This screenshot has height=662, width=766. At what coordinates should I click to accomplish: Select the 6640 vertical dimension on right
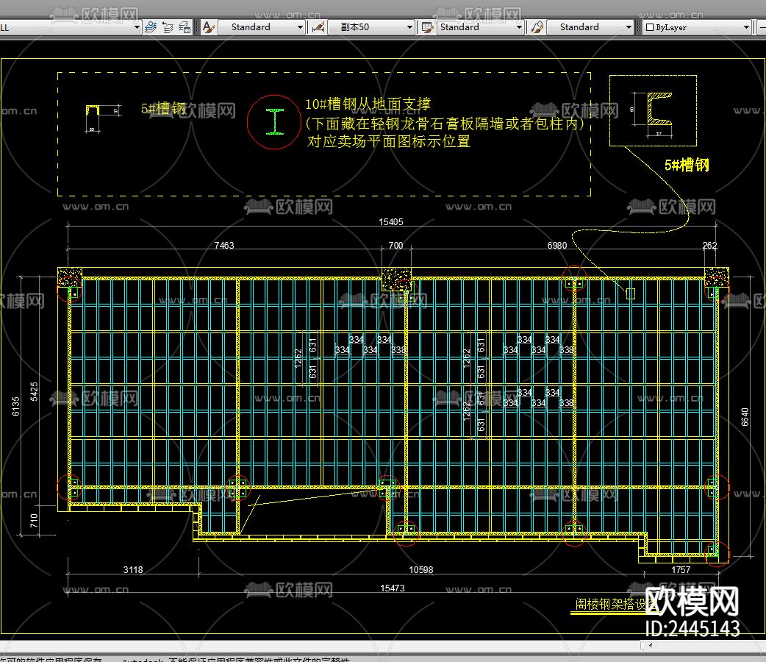tap(745, 417)
